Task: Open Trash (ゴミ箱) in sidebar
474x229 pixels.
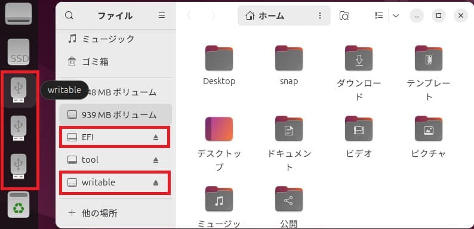Action: point(115,62)
